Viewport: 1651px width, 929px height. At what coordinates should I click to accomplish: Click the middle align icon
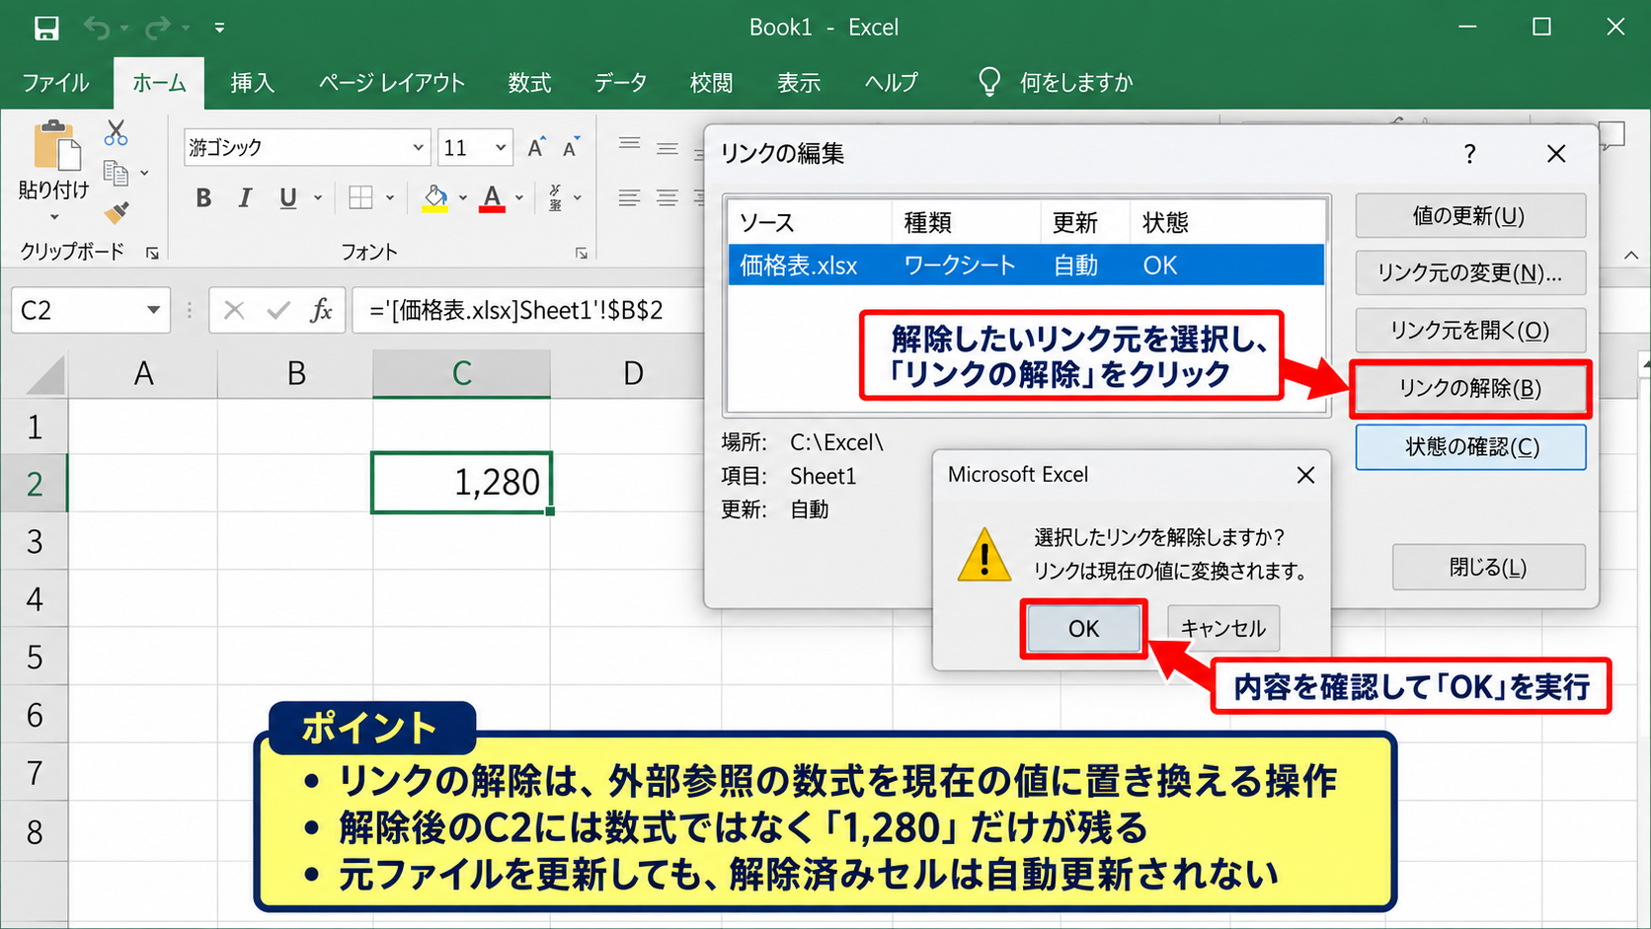(x=668, y=148)
